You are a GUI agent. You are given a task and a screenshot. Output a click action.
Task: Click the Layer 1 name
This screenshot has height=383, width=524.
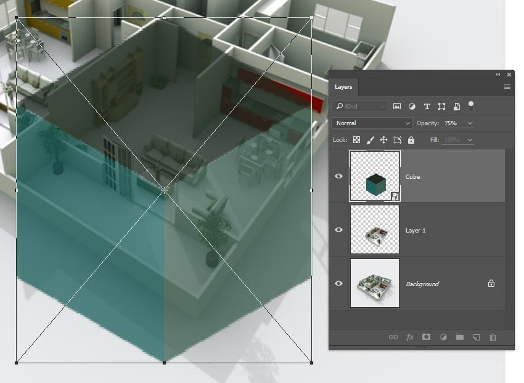click(x=416, y=230)
